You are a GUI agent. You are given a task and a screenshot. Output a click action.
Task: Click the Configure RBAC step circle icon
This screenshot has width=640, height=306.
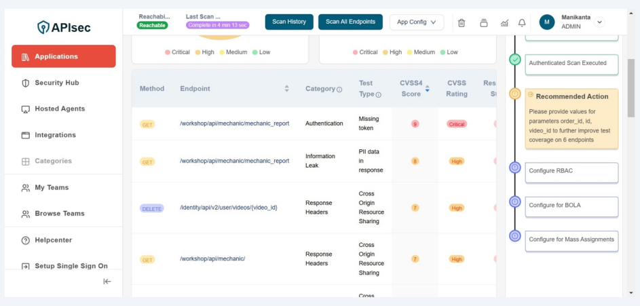pos(515,167)
